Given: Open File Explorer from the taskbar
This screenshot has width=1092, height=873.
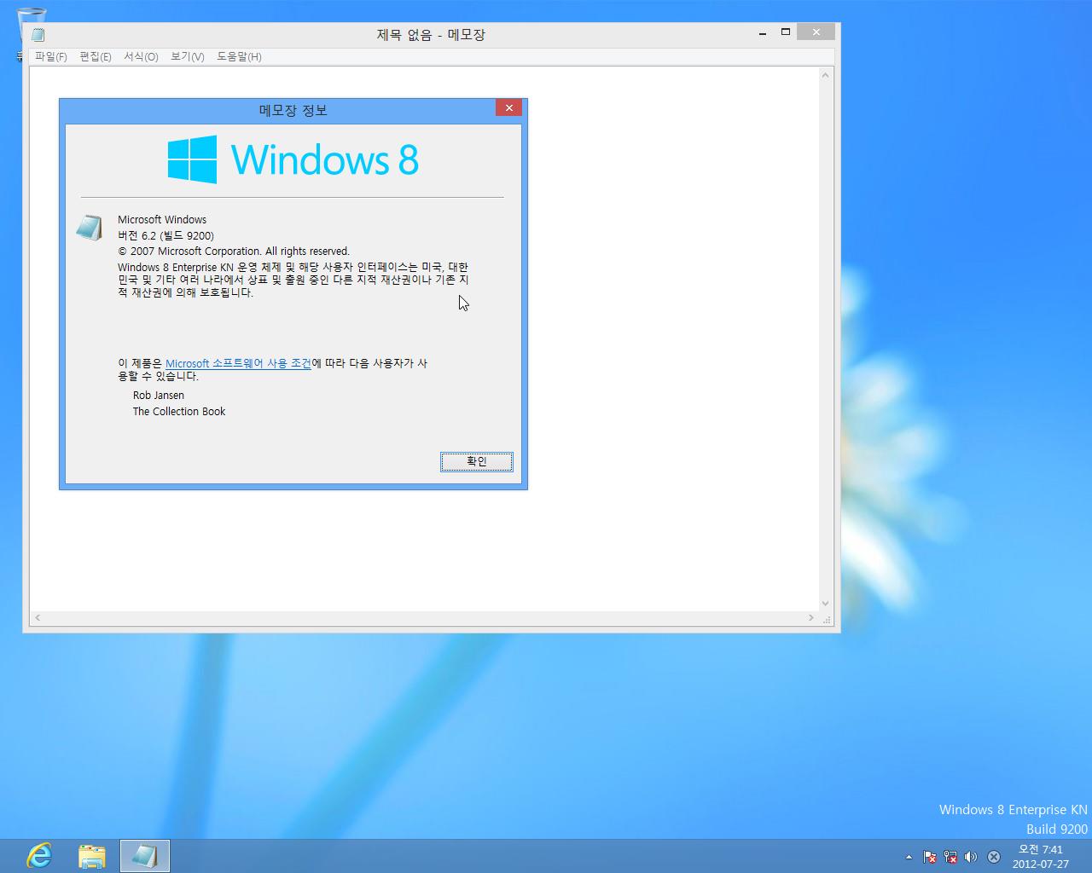Looking at the screenshot, I should (92, 855).
